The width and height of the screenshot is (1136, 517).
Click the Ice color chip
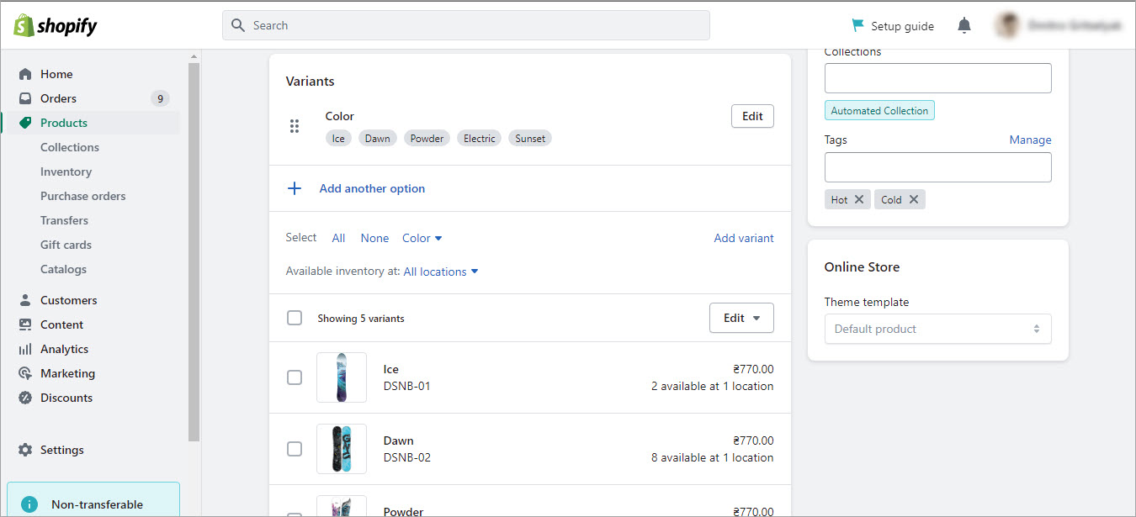tap(338, 138)
